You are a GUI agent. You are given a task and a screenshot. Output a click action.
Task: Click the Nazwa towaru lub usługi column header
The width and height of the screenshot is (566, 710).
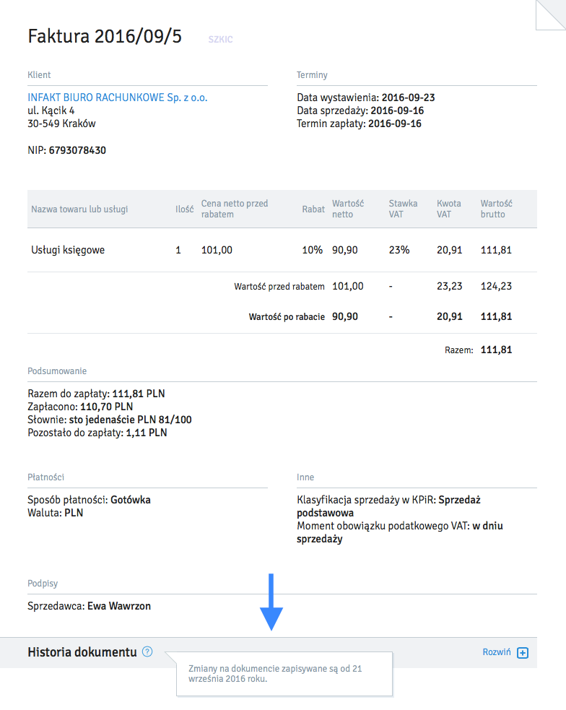pos(79,209)
